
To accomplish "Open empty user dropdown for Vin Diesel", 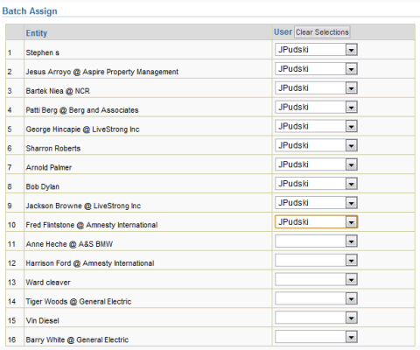I will 316,318.
